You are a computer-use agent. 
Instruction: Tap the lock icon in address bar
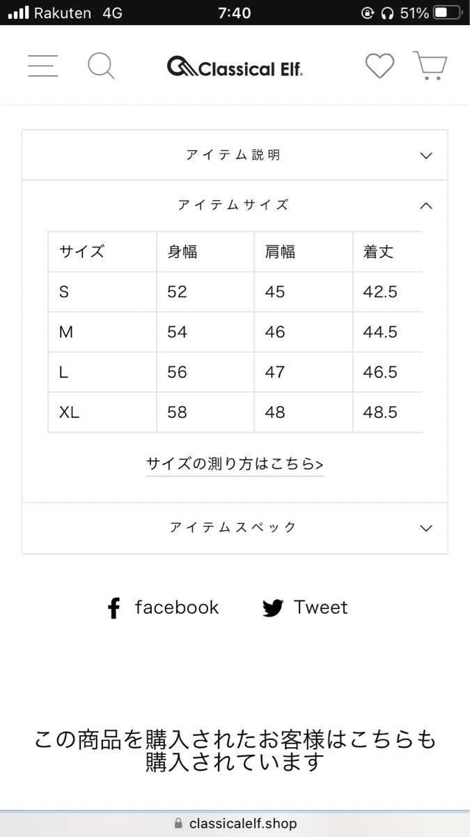[179, 824]
